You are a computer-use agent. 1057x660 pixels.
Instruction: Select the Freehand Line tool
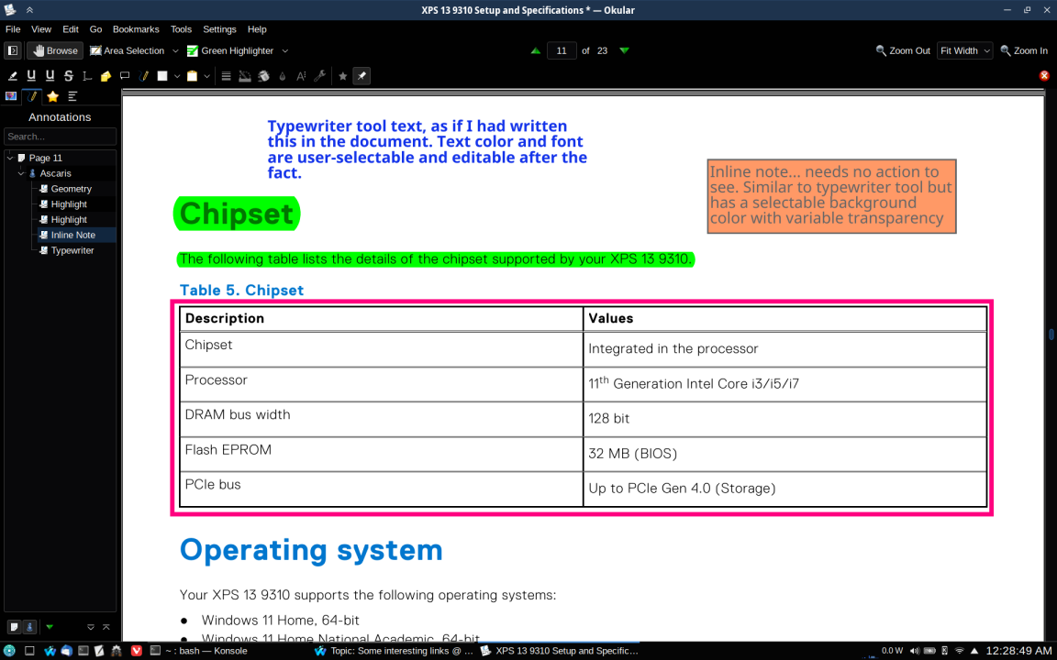143,76
